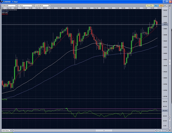Open the 1 hour timeframe dropdown arrow
The height and width of the screenshot is (133, 172).
click(x=33, y=6)
